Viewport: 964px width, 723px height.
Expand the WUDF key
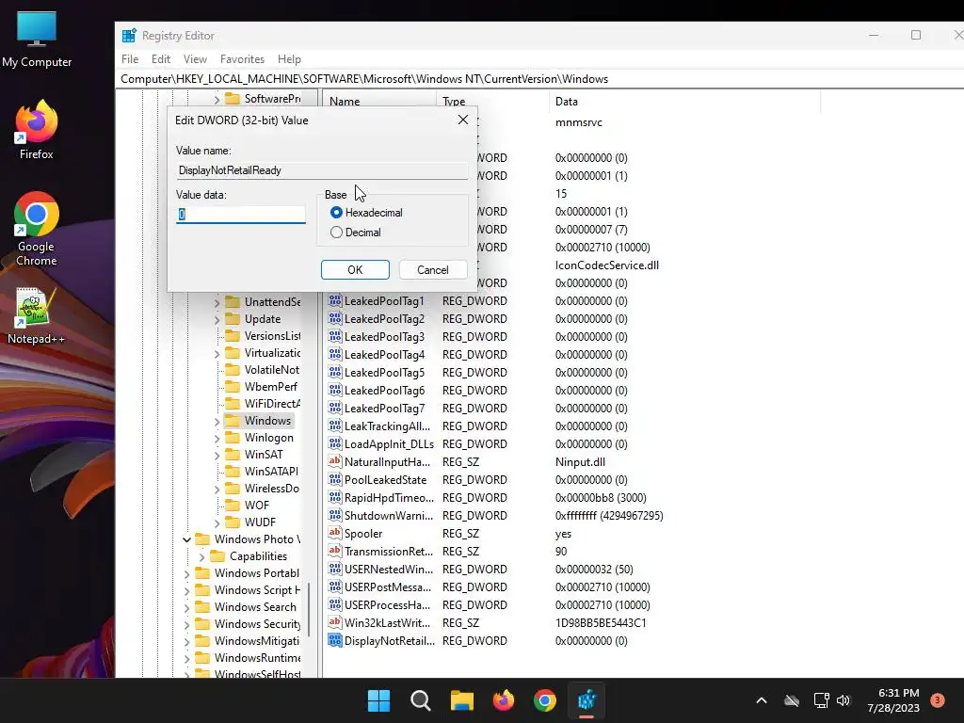(217, 523)
